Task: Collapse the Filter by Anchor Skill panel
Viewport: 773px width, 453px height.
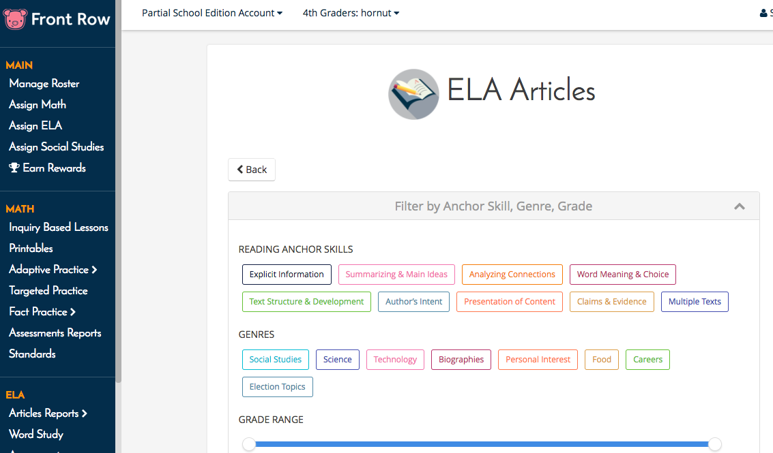Action: 739,206
